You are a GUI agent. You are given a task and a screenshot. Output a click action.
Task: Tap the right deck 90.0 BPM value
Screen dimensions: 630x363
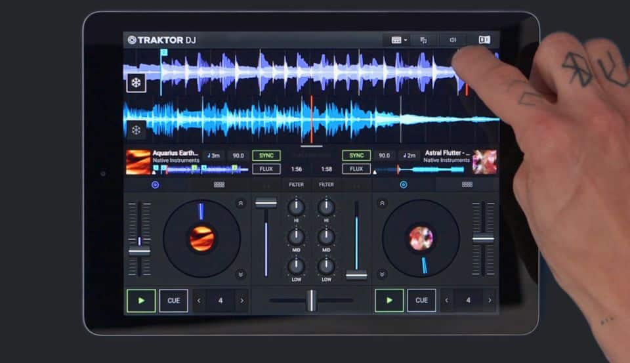[x=384, y=156]
